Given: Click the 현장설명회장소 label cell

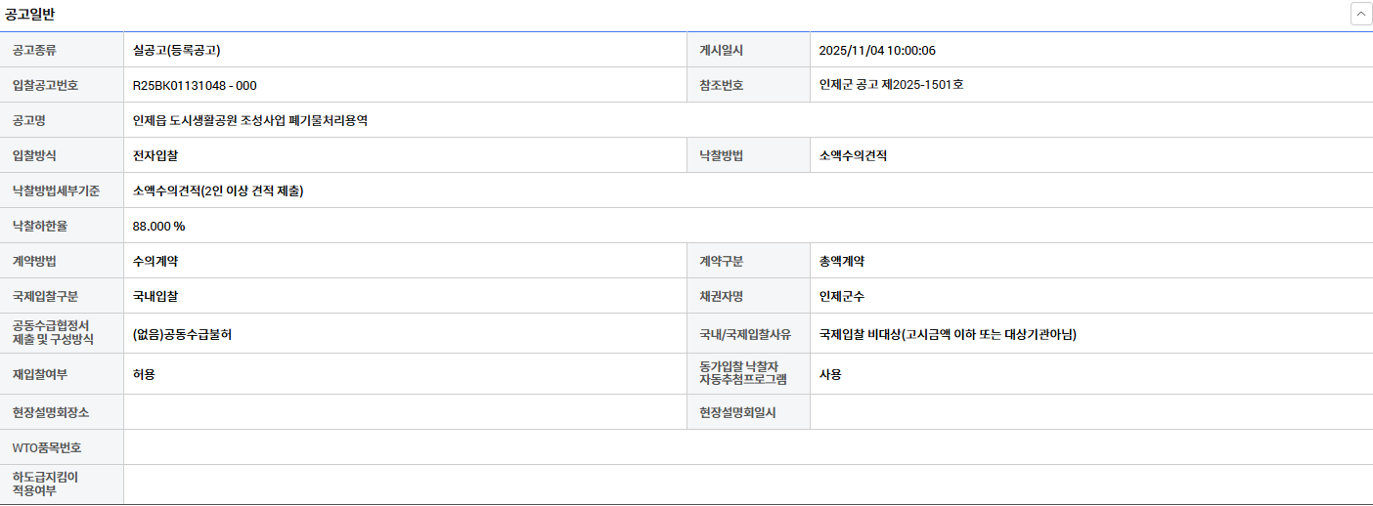Looking at the screenshot, I should pyautogui.click(x=51, y=412).
